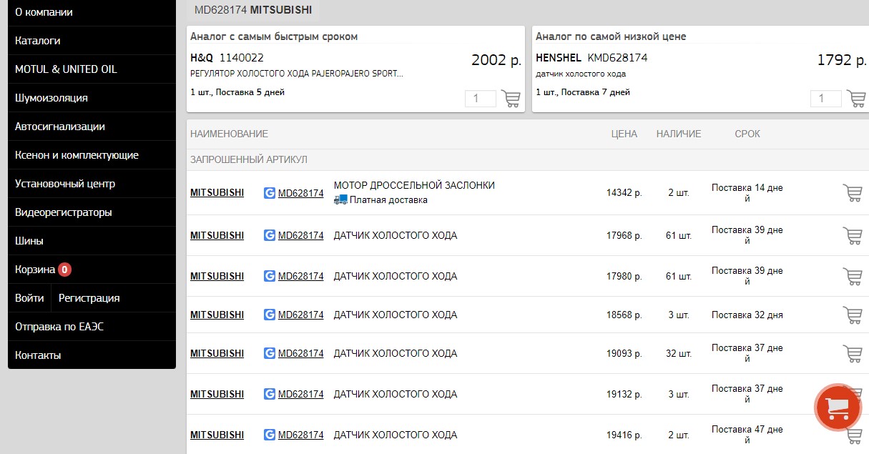Image resolution: width=869 pixels, height=454 pixels.
Task: Add the 17980 р. item to cart
Action: point(852,277)
